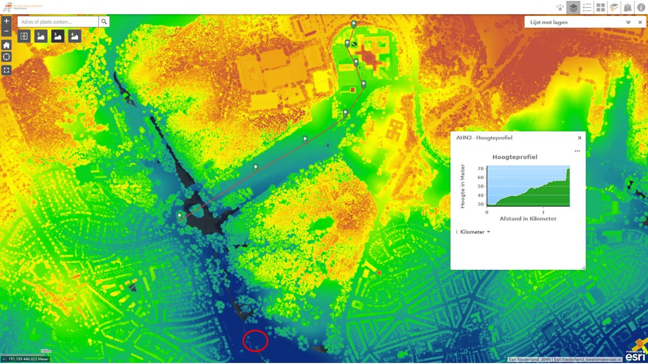
Task: Click Esri Nederland attribution text
Action: point(565,360)
